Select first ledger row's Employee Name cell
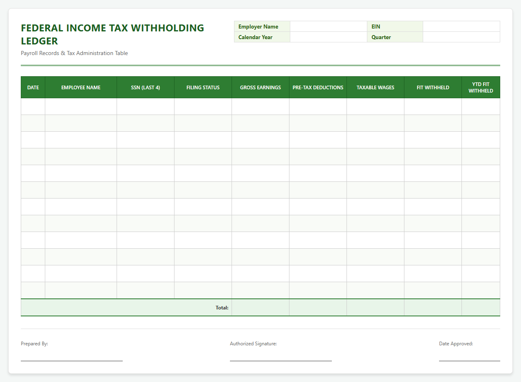 click(x=81, y=106)
